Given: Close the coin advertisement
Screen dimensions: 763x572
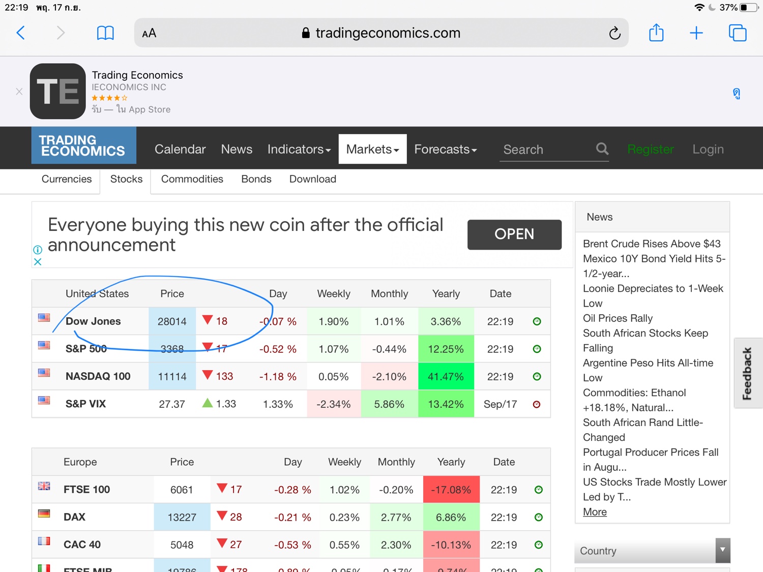Looking at the screenshot, I should click(x=37, y=262).
